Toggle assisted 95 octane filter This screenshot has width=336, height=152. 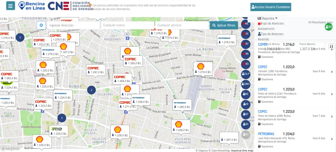pyautogui.click(x=246, y=124)
